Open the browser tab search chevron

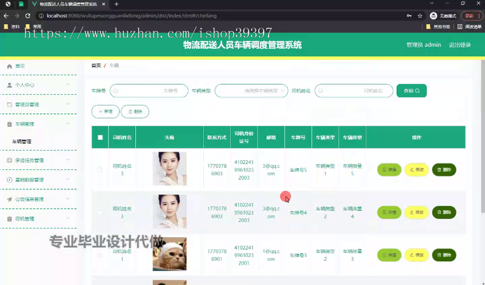(x=432, y=3)
